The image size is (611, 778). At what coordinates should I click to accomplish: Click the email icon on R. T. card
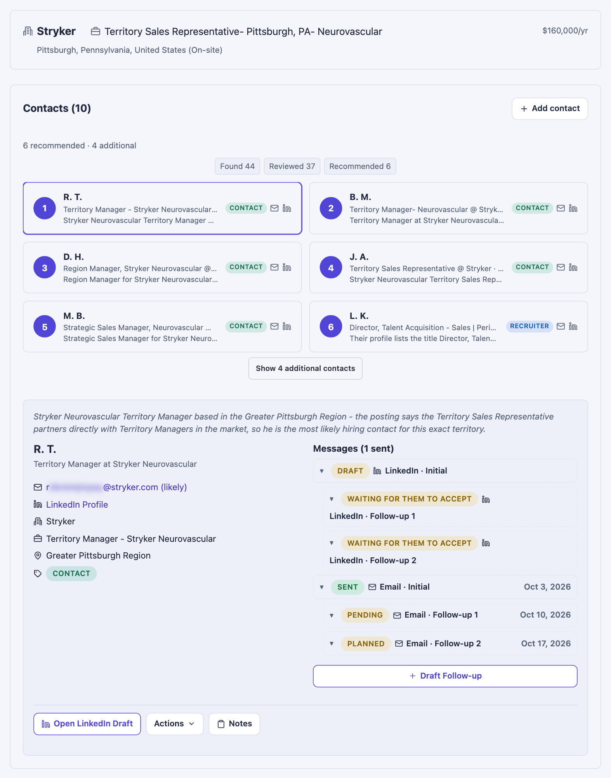(x=274, y=208)
